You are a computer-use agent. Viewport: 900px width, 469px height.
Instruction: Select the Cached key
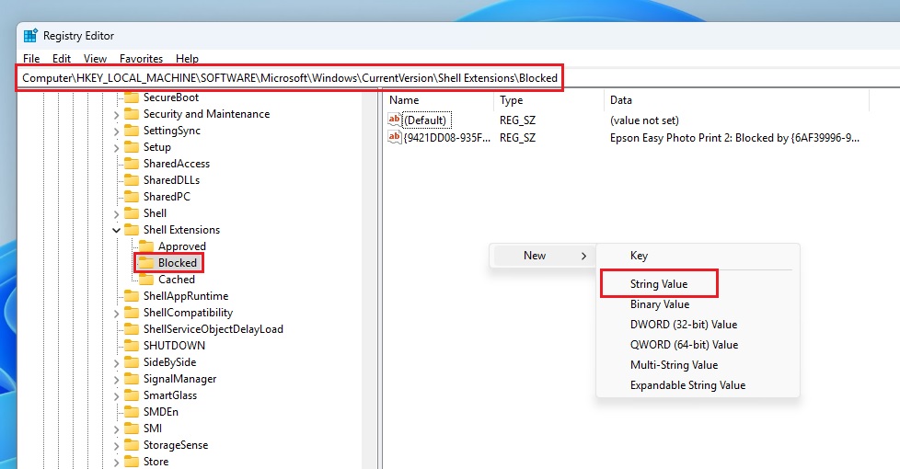click(x=176, y=280)
